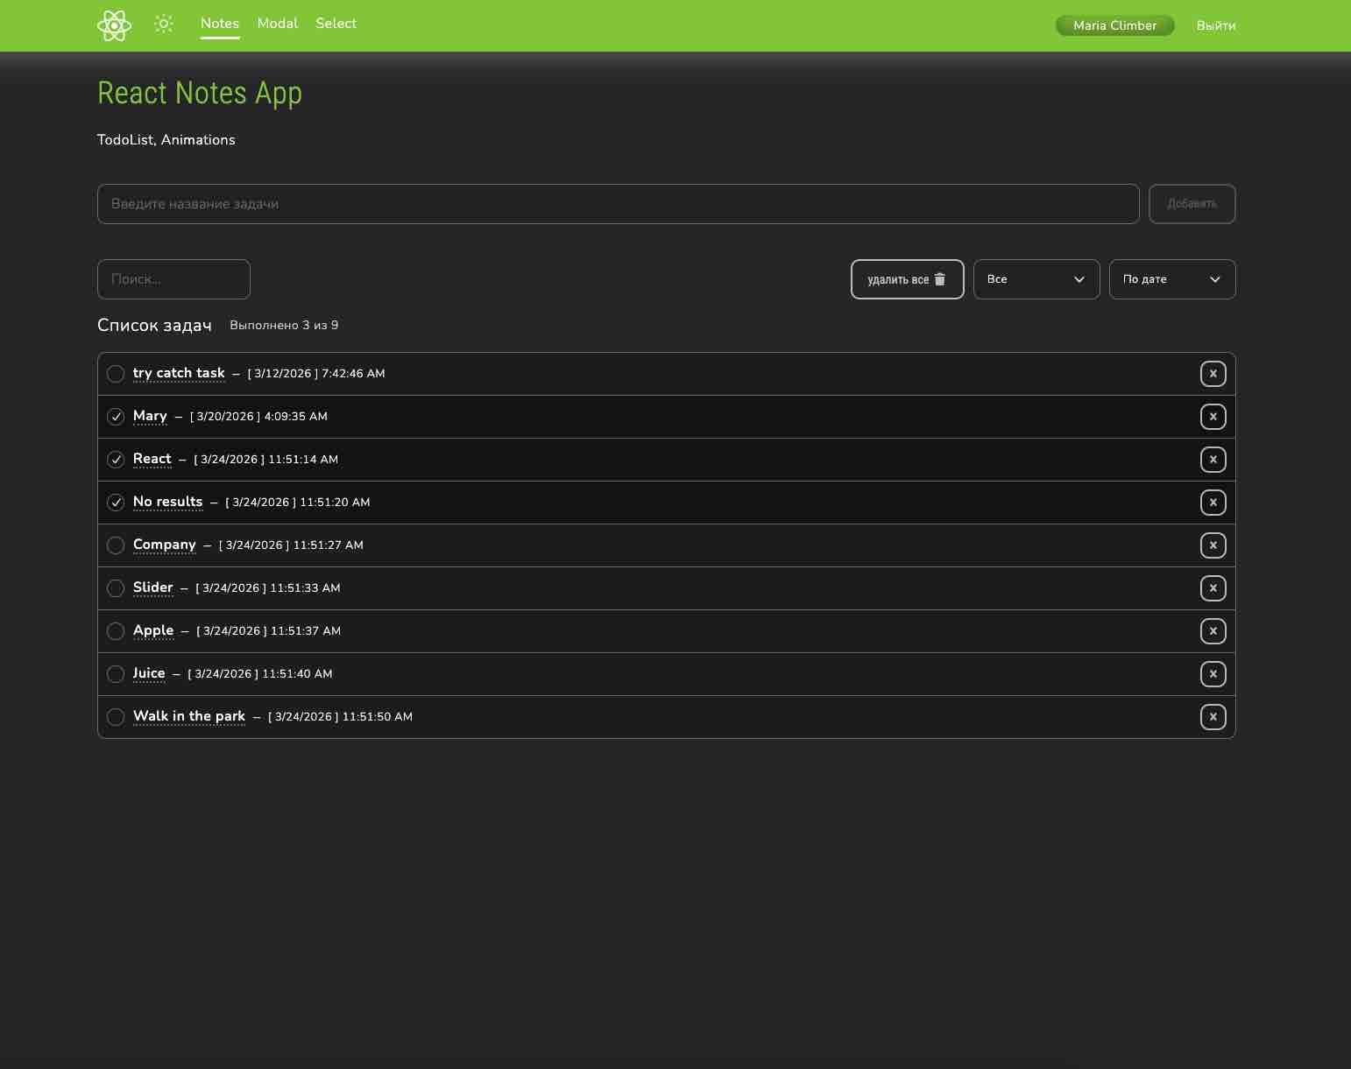Uncheck the 'No results' task checkbox
1351x1069 pixels.
116,503
